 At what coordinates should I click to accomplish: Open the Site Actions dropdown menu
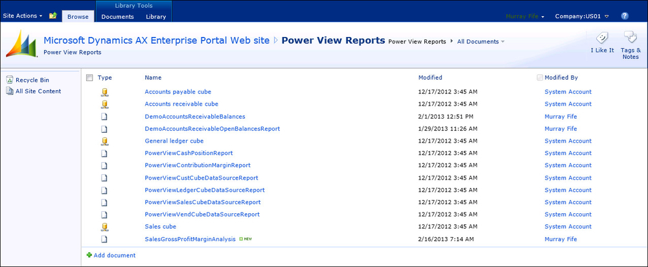(x=23, y=16)
